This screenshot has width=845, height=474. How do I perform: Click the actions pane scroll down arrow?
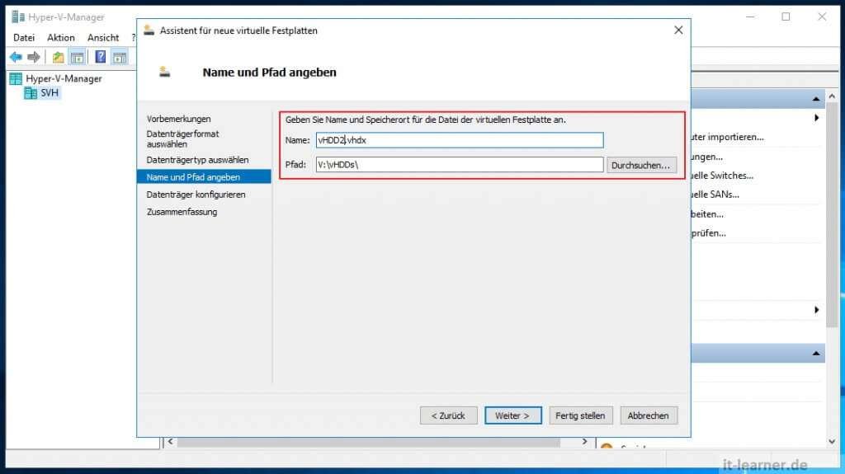pyautogui.click(x=832, y=442)
